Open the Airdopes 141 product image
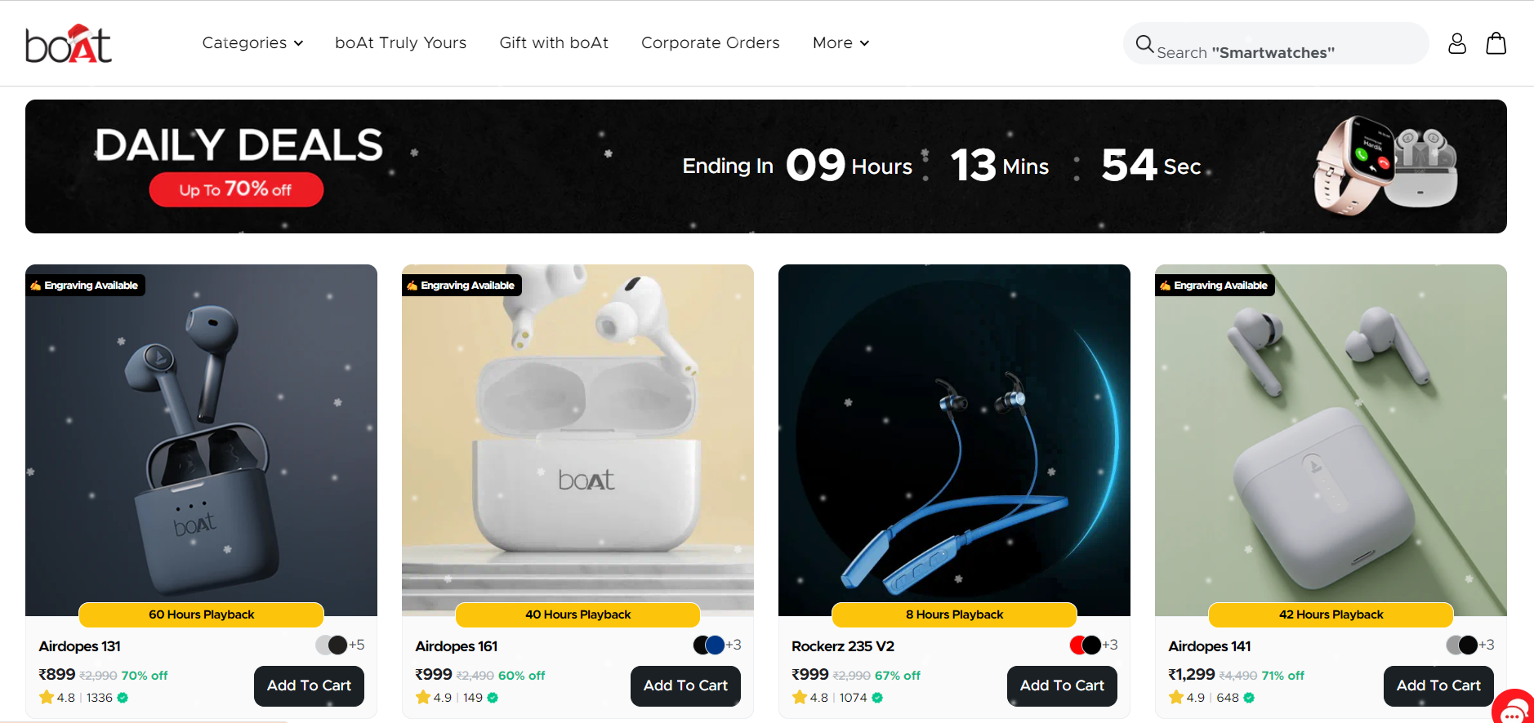This screenshot has height=723, width=1534. point(1331,440)
